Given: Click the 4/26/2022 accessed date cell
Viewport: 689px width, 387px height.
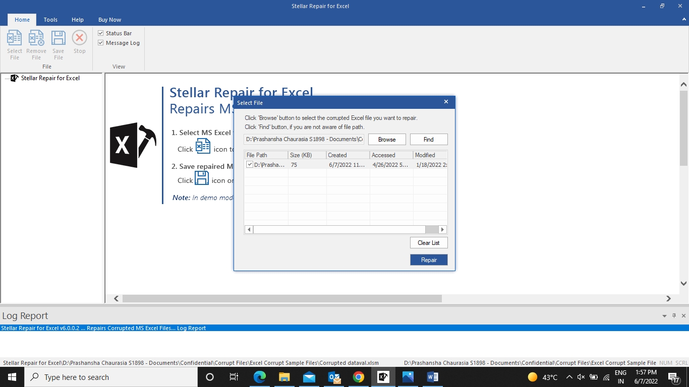Looking at the screenshot, I should tap(391, 164).
